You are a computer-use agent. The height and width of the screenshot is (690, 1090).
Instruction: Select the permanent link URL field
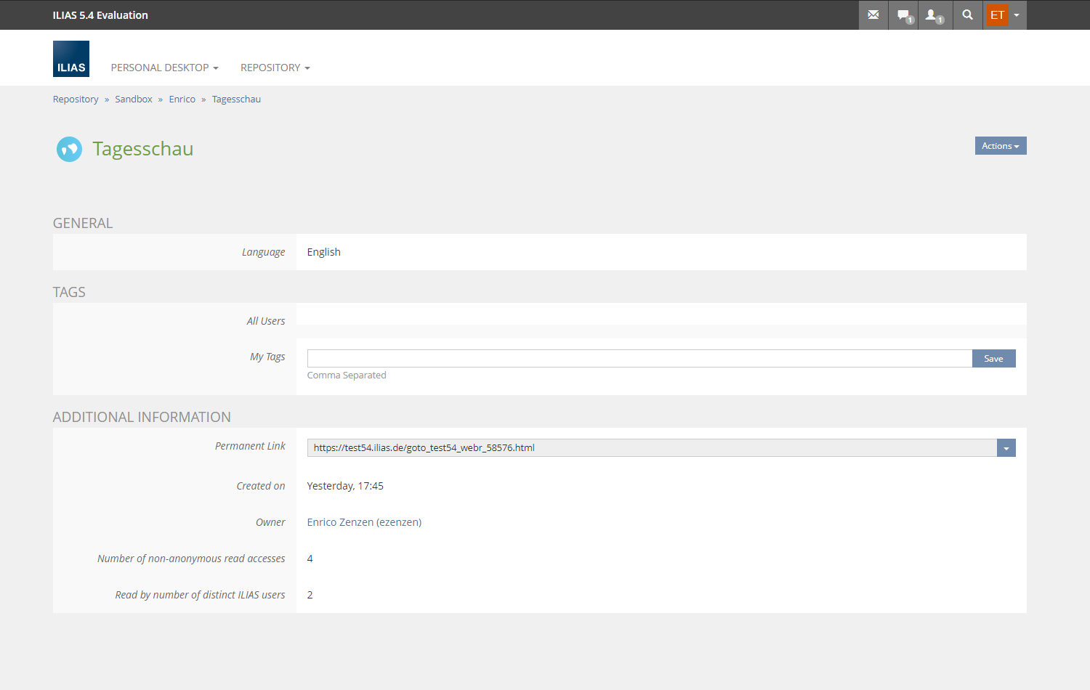[x=651, y=448]
